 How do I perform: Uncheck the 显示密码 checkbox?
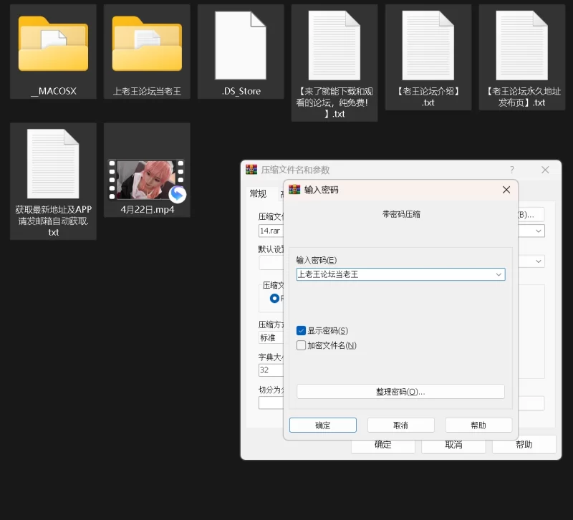point(302,331)
